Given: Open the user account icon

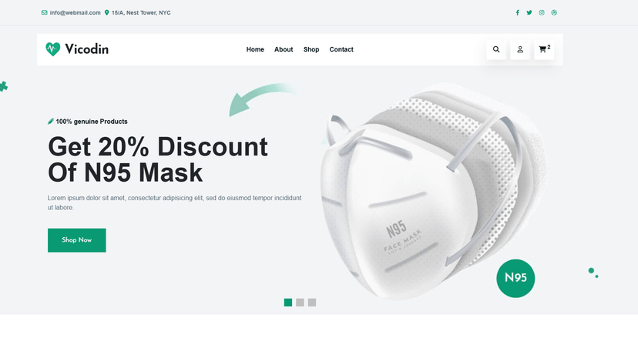Looking at the screenshot, I should 520,49.
